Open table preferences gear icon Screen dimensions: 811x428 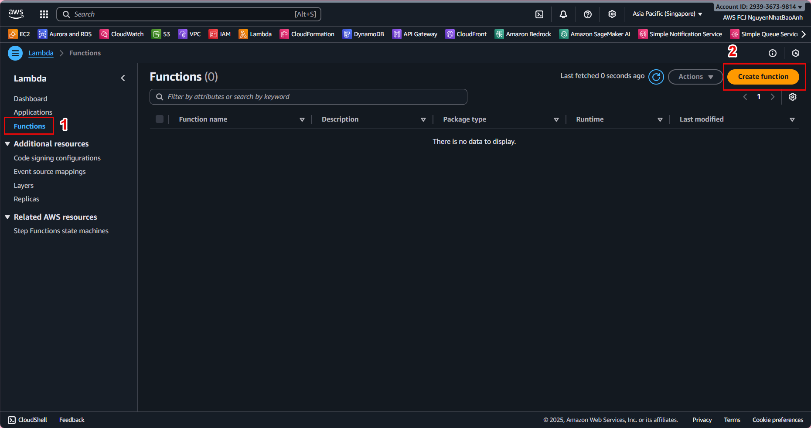coord(793,97)
